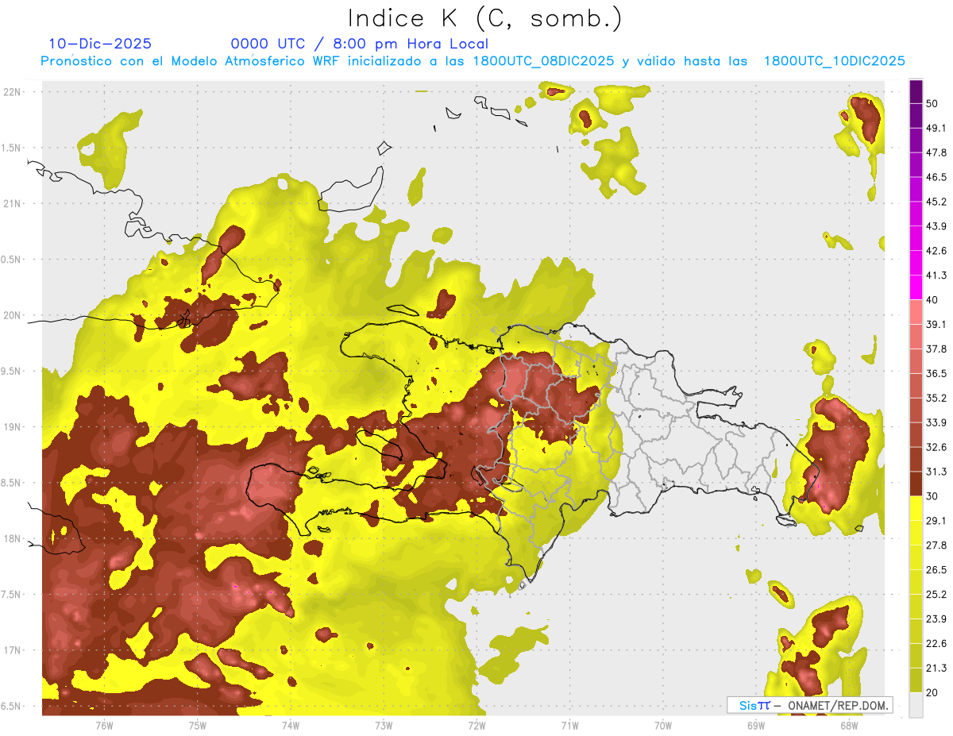Click the longitude label '71W'
Screen dimensions: 953x736
pyautogui.click(x=569, y=726)
